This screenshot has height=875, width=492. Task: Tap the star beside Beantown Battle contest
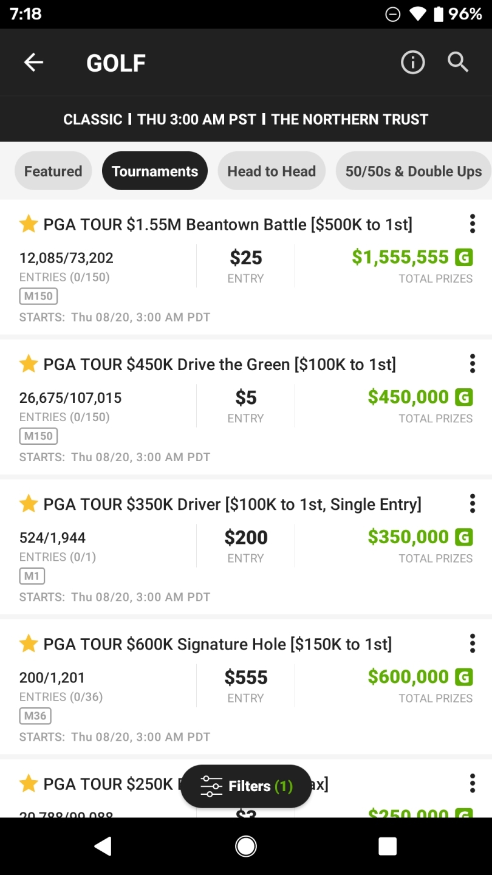click(29, 224)
